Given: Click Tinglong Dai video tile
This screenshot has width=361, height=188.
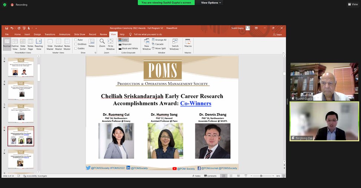Looking at the screenshot, I should pyautogui.click(x=324, y=121).
